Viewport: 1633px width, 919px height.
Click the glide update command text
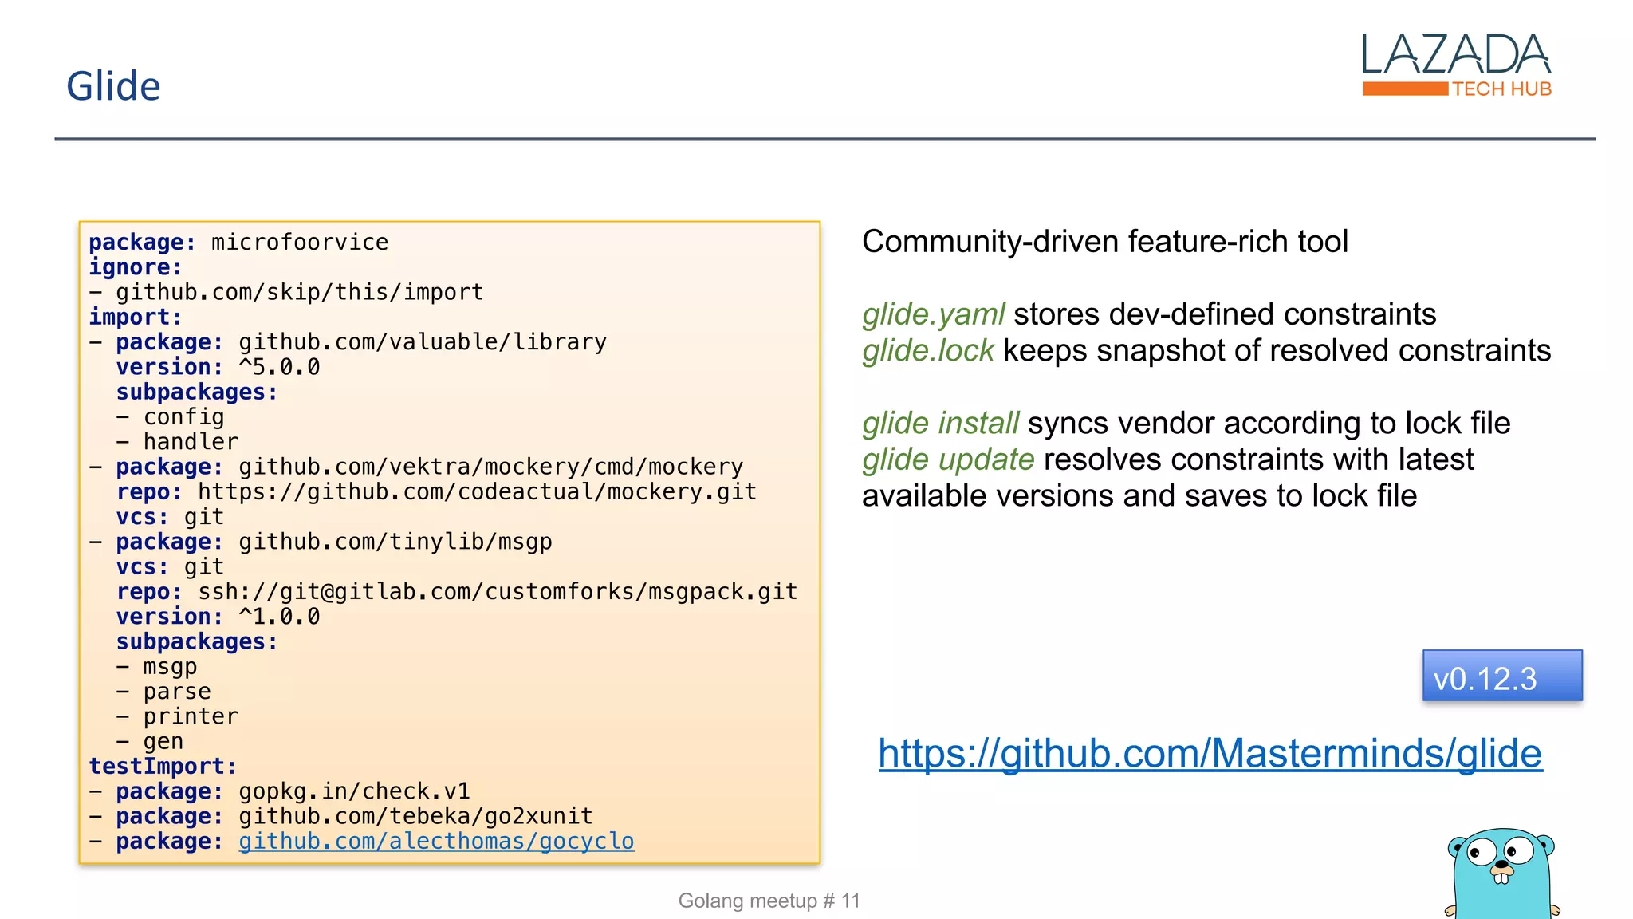pos(948,459)
